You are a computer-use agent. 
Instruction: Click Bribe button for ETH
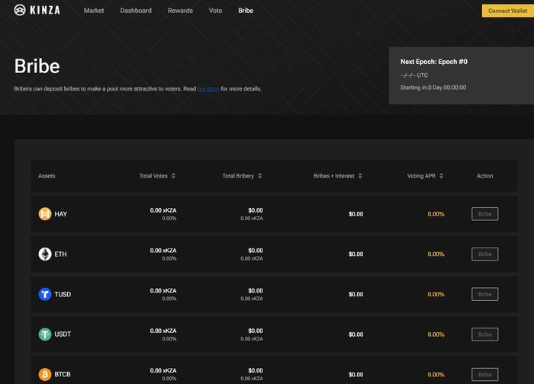[x=484, y=254]
